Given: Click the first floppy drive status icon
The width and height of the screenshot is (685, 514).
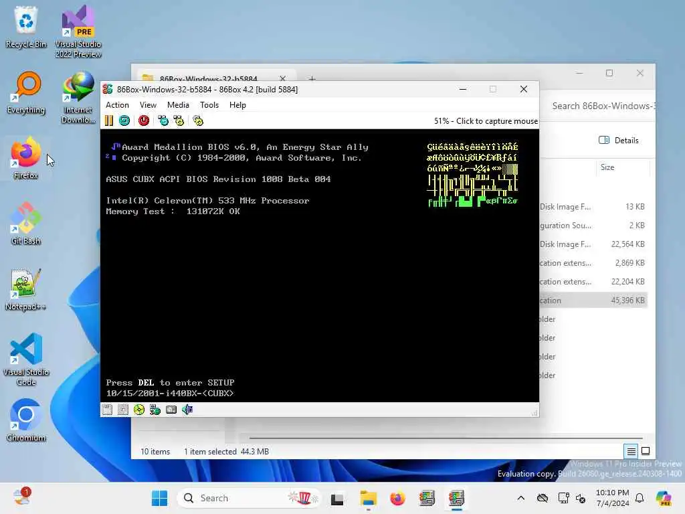Looking at the screenshot, I should pyautogui.click(x=107, y=410).
